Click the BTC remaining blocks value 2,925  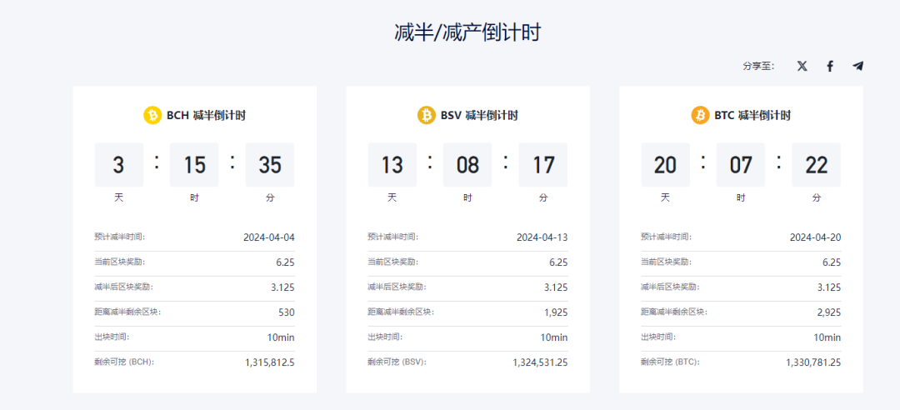[x=829, y=312]
